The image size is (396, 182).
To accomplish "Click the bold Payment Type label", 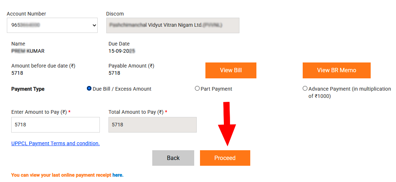I will 28,89.
